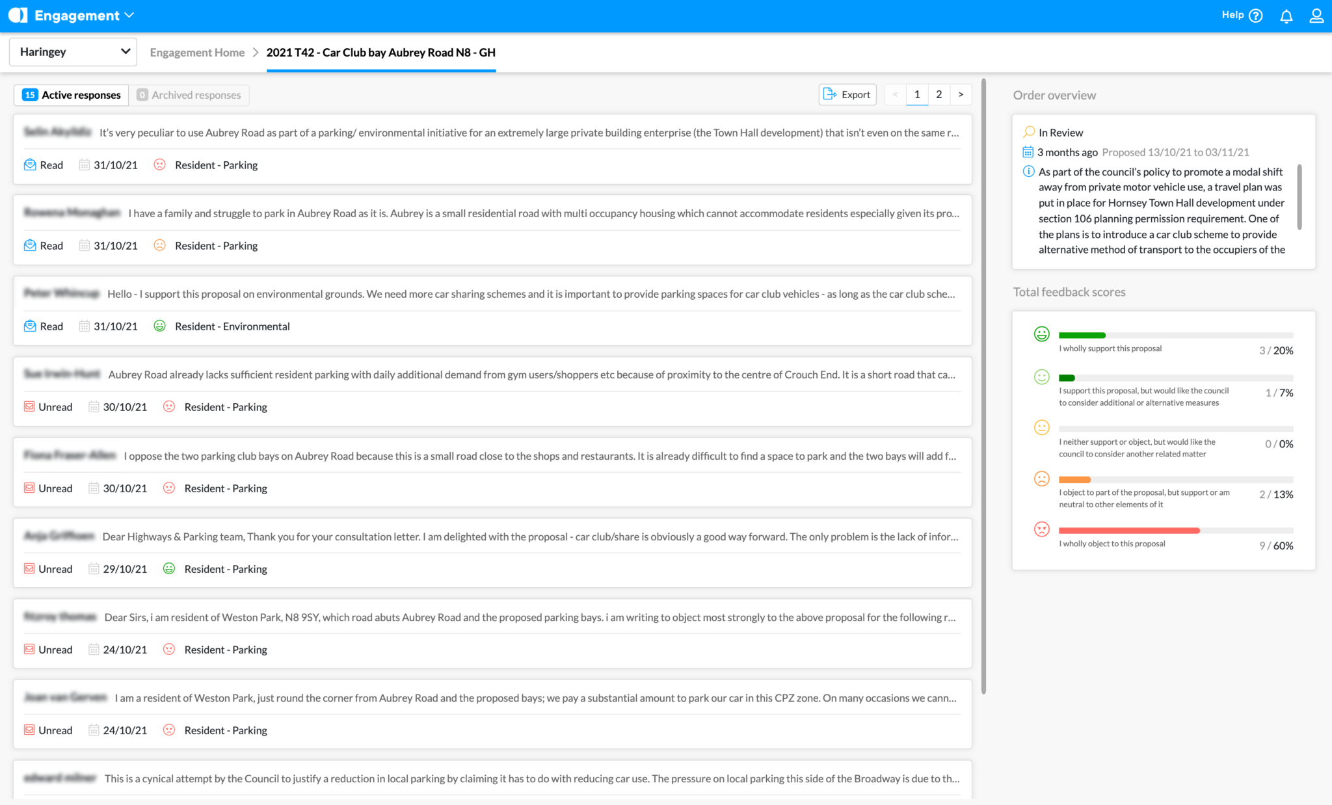
Task: Go to next page with the > arrow
Action: (x=961, y=95)
